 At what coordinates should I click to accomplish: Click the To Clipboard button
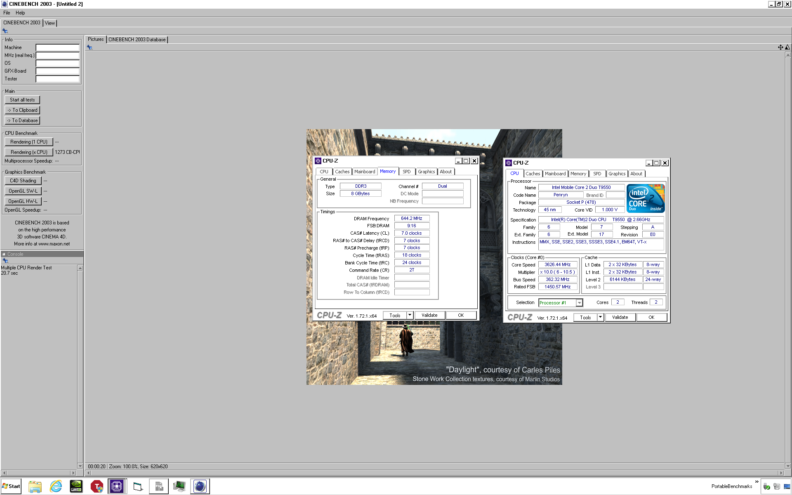22,110
